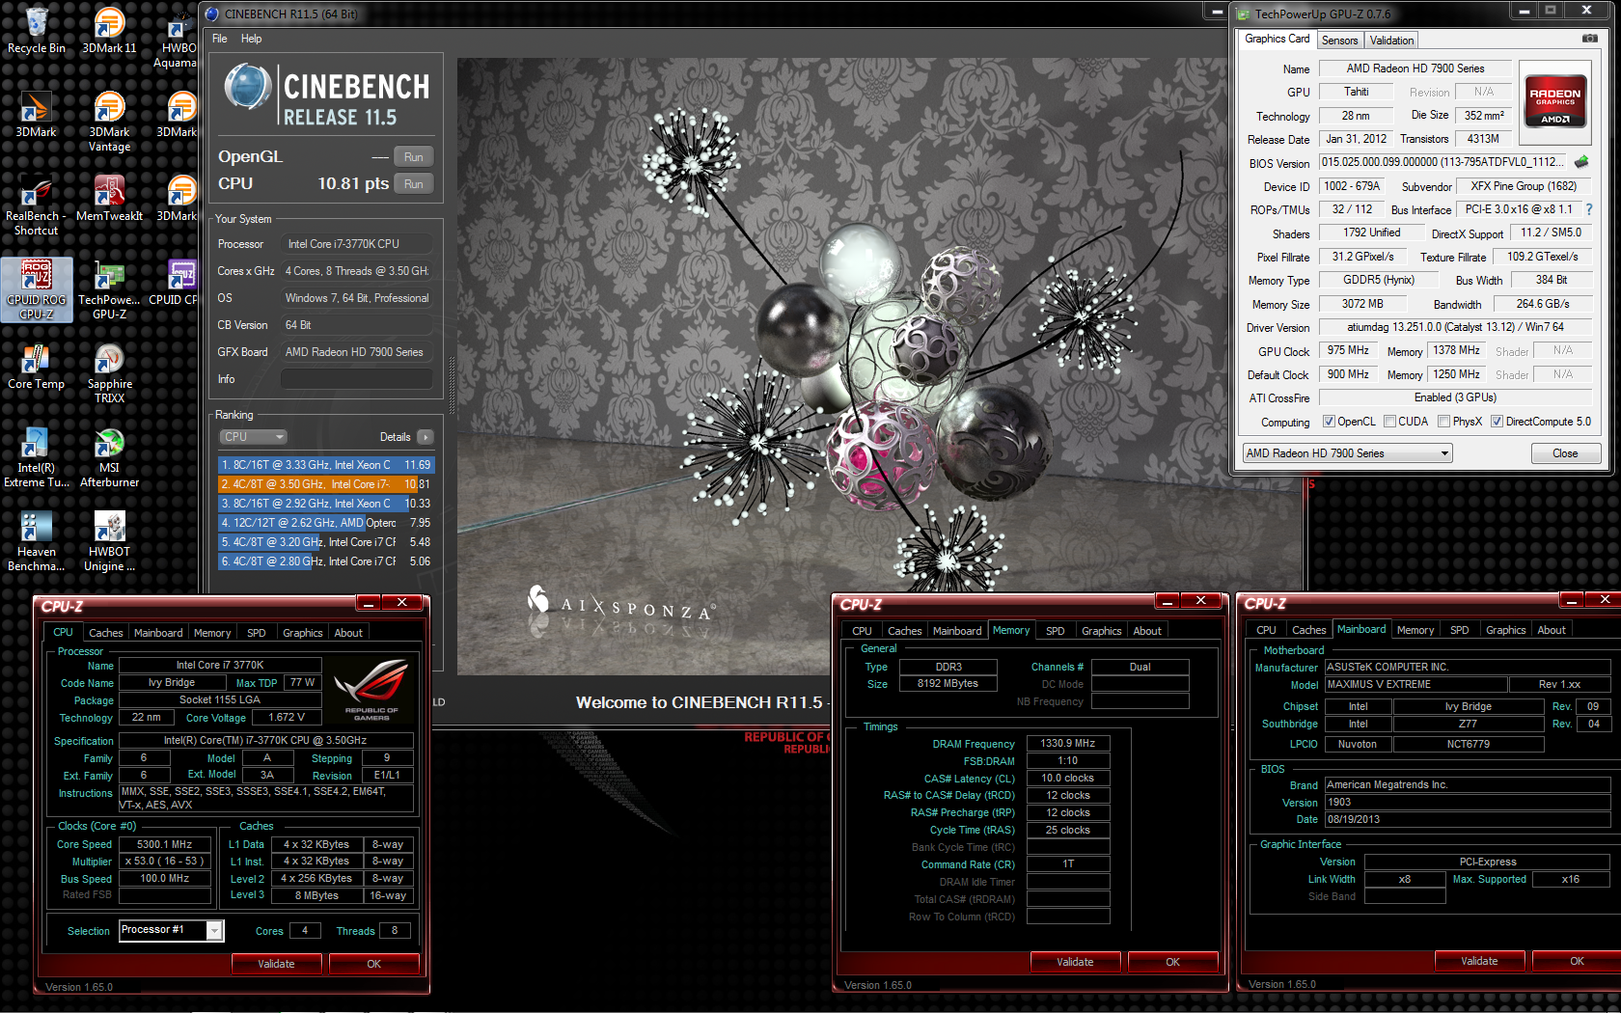Click Validate in the CPU-Z processor window
Image resolution: width=1621 pixels, height=1013 pixels.
pyautogui.click(x=276, y=964)
